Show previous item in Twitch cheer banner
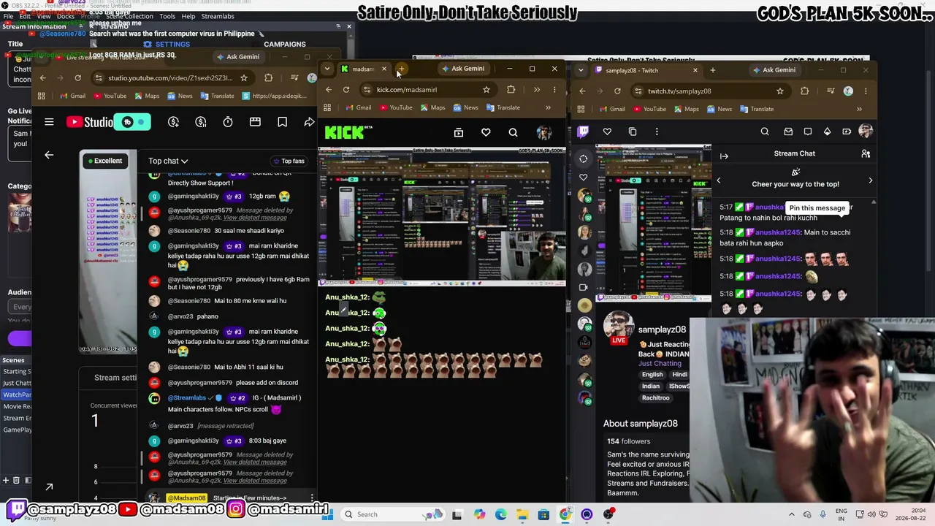Screen dimensions: 935x526 coord(718,180)
